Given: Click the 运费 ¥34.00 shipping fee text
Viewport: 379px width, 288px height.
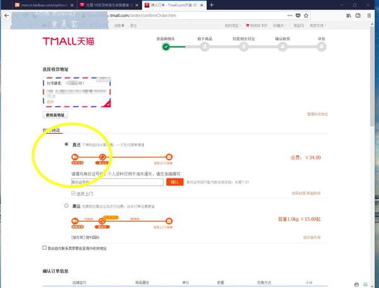Looking at the screenshot, I should pyautogui.click(x=306, y=158).
